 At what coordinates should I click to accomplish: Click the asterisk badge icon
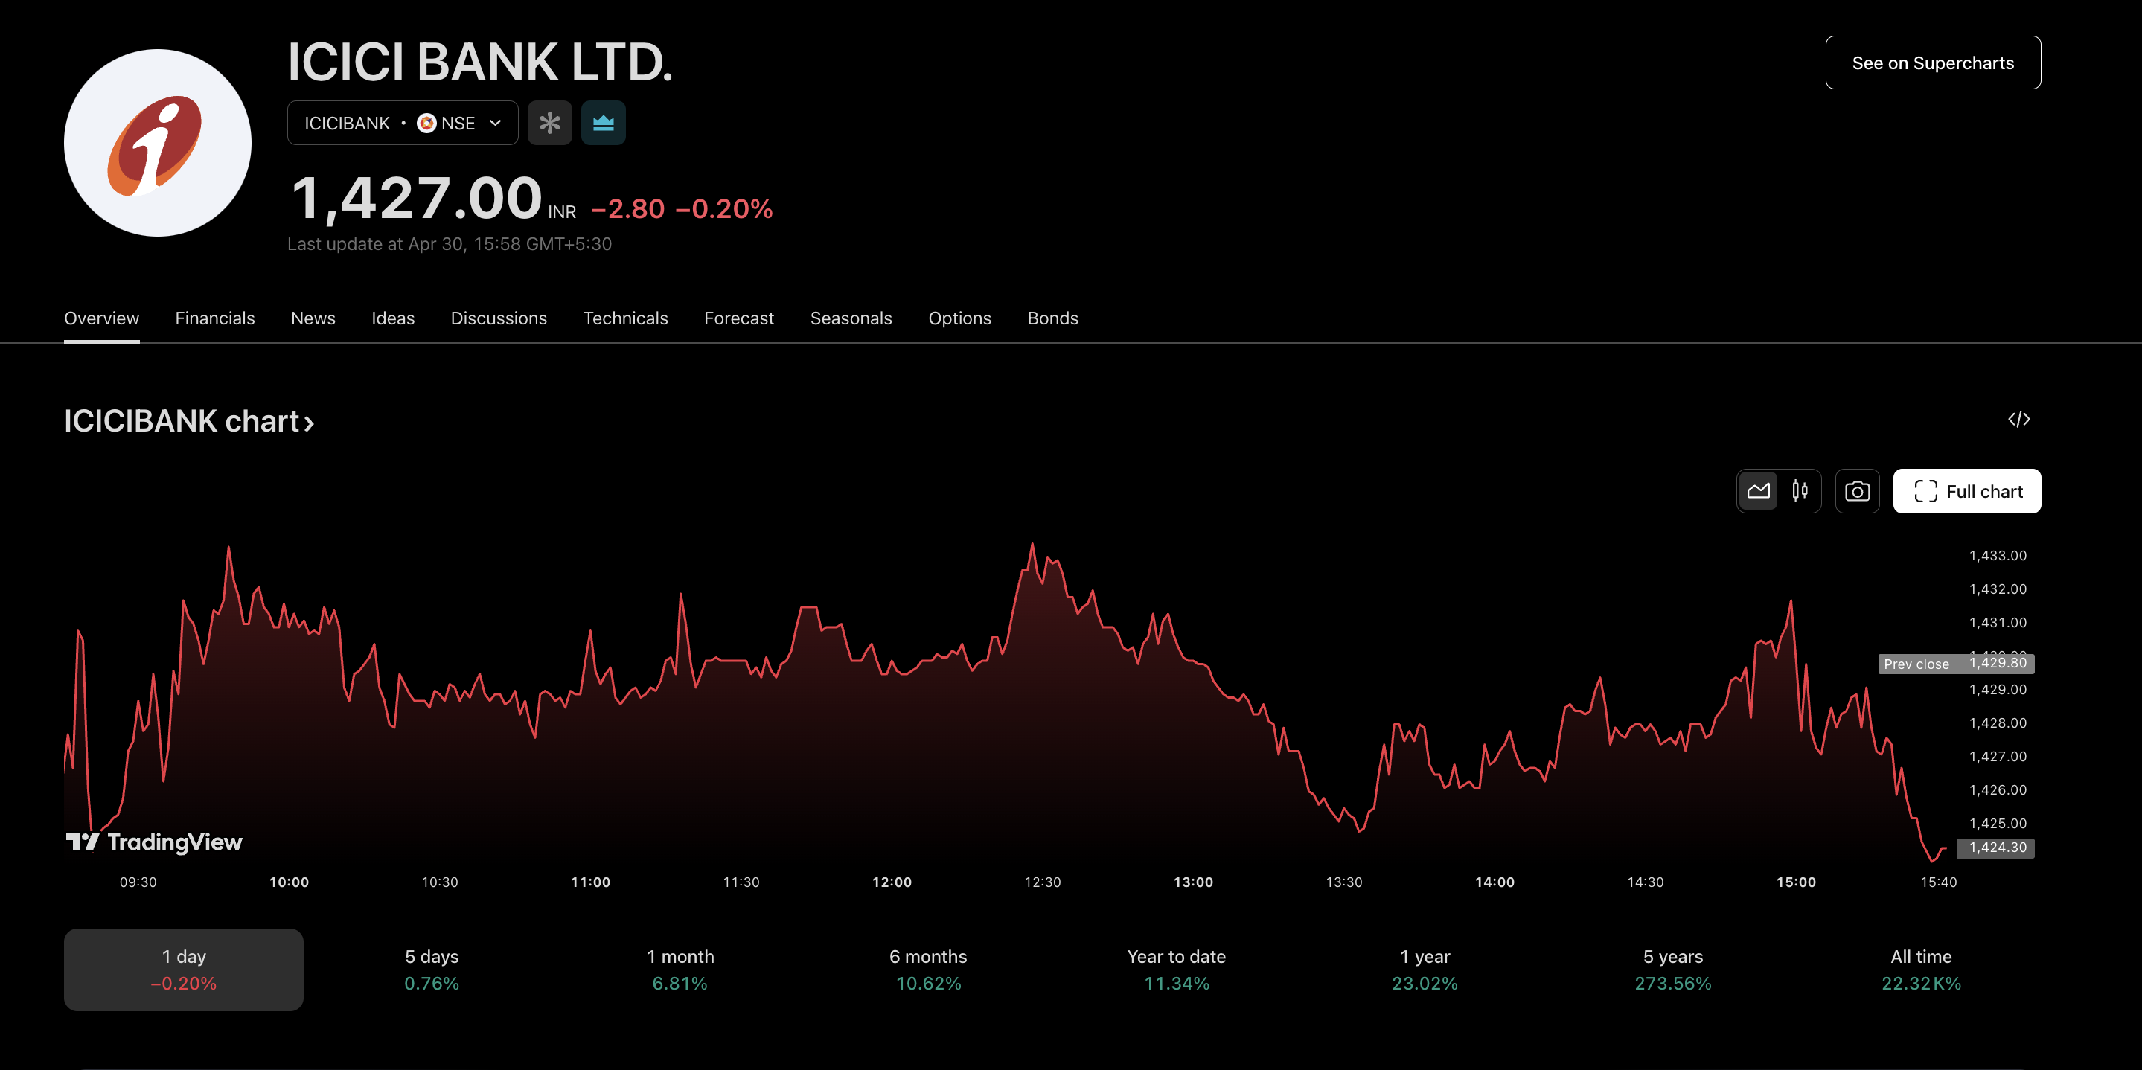coord(549,123)
